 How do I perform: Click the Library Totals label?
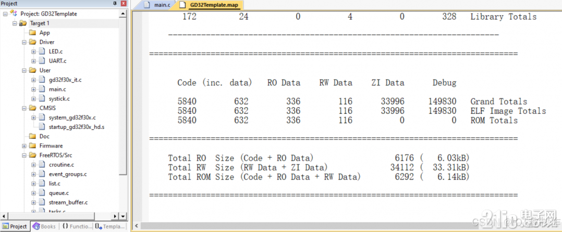(503, 17)
